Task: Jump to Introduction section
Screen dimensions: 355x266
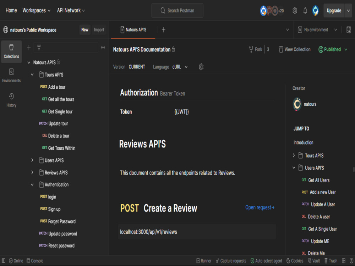Action: tap(304, 143)
